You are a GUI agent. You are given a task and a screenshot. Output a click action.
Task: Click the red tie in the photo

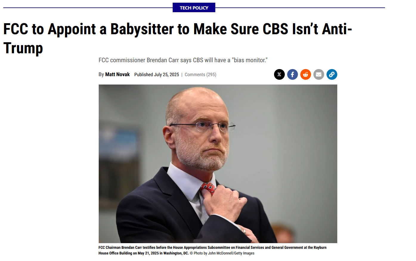pyautogui.click(x=208, y=188)
